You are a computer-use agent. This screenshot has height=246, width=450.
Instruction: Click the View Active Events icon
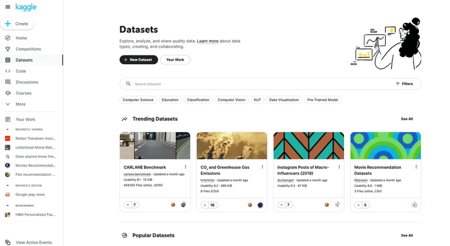click(7, 242)
